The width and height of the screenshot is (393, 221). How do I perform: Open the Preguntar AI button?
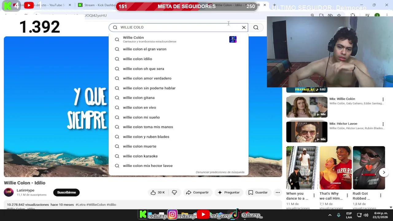coord(228,192)
